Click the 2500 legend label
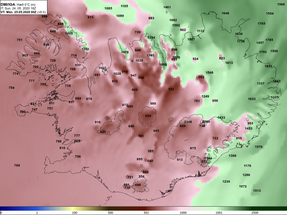The width and height of the screenshot is (287, 215). click(x=255, y=213)
